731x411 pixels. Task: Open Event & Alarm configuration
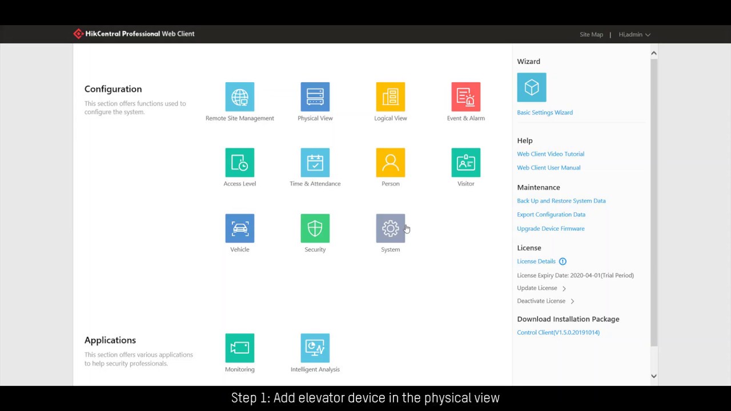466,97
